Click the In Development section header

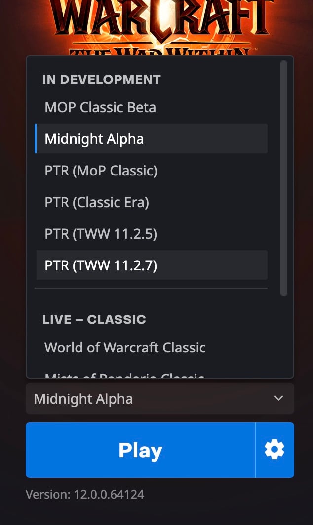[102, 79]
